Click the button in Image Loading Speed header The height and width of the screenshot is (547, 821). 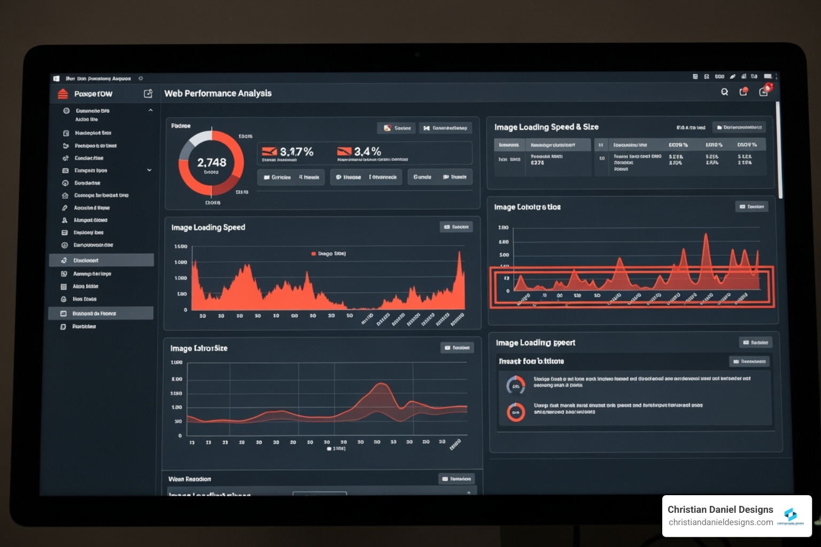click(x=456, y=227)
